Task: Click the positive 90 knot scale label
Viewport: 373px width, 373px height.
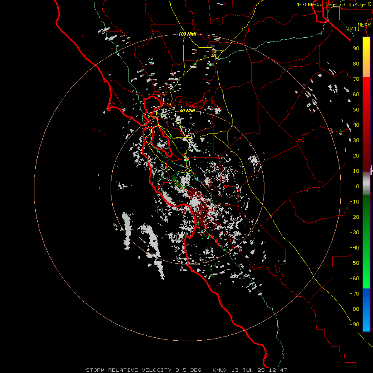Action: (x=356, y=48)
